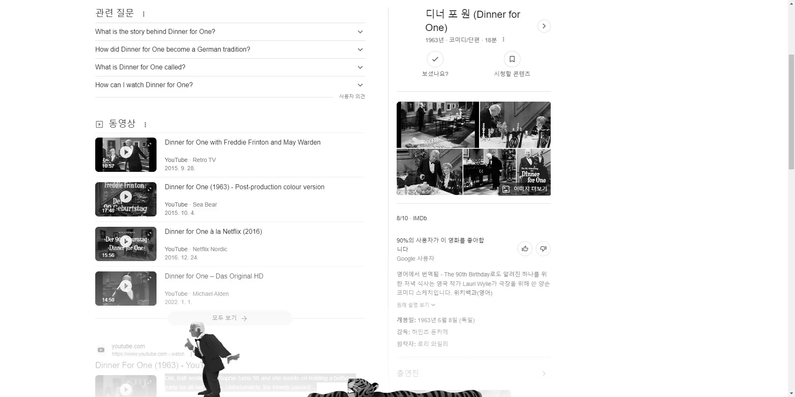Click the YouTube favicon beside youtube.com

coord(101,349)
